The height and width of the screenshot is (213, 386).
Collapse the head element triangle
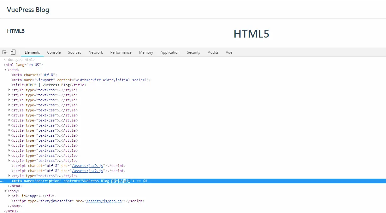pyautogui.click(x=6, y=70)
